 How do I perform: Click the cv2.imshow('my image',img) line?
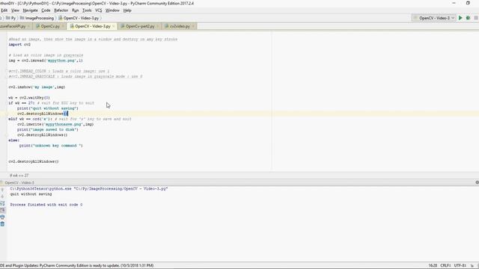pyautogui.click(x=37, y=87)
